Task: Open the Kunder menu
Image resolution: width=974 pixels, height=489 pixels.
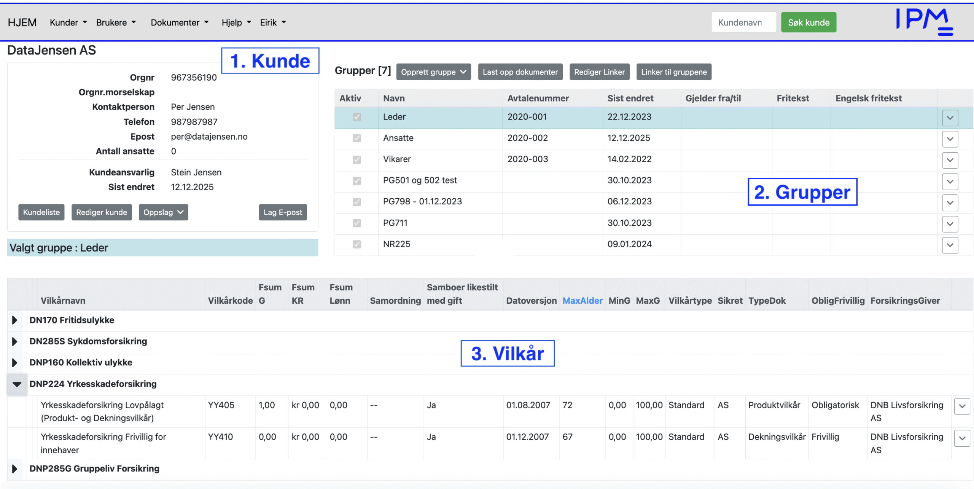Action: click(x=68, y=22)
